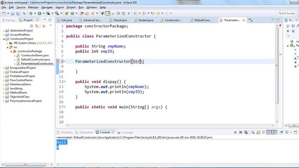Toggle Link with Editor in explorer
The height and width of the screenshot is (168, 299).
click(37, 26)
